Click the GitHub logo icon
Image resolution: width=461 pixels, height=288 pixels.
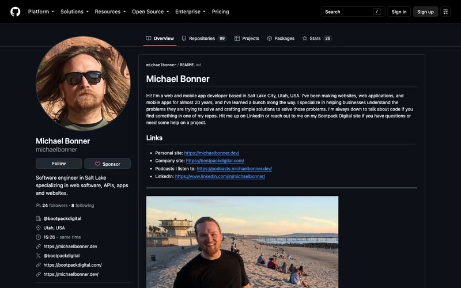click(16, 12)
